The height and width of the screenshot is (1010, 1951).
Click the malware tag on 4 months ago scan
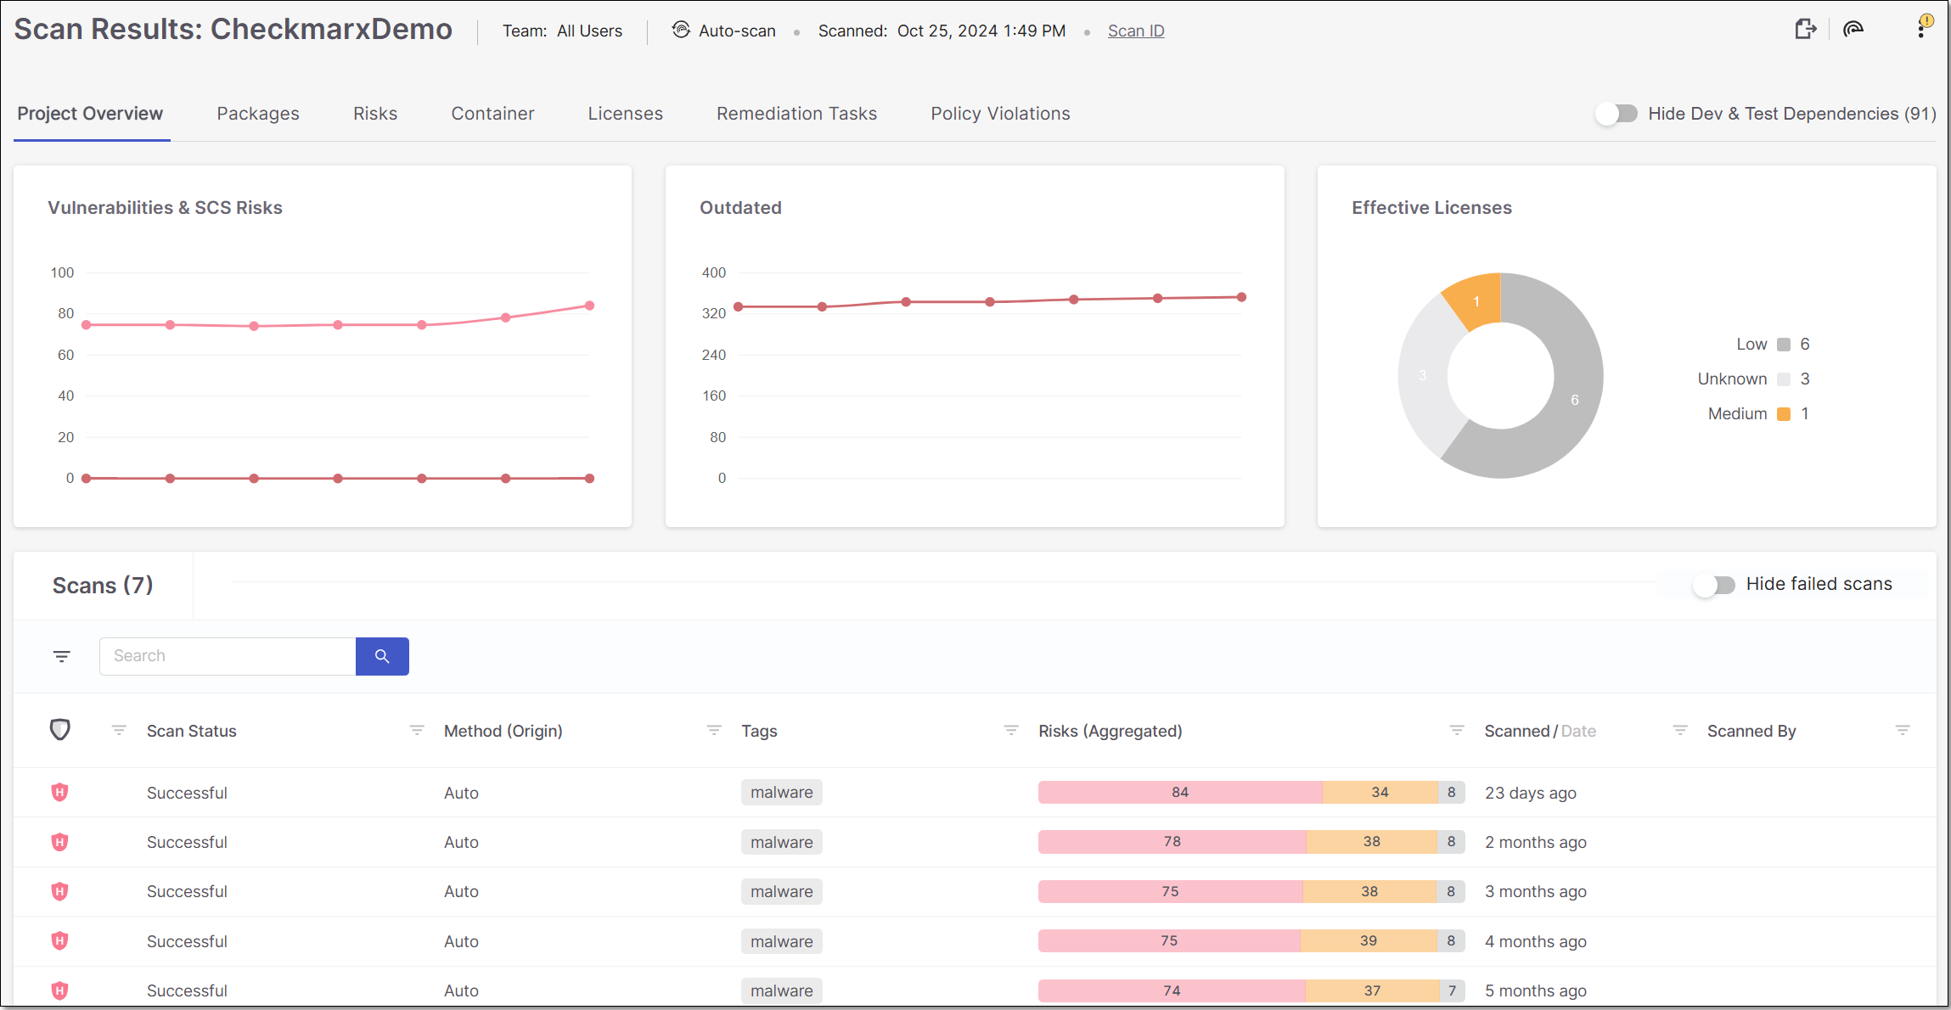point(781,941)
